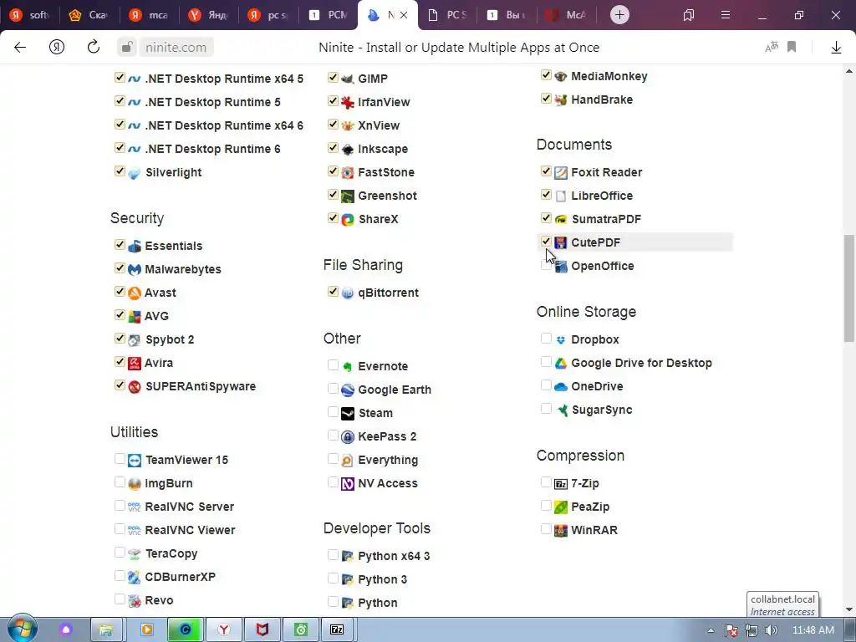Check the Everything checkbox
Image resolution: width=856 pixels, height=642 pixels.
click(333, 459)
